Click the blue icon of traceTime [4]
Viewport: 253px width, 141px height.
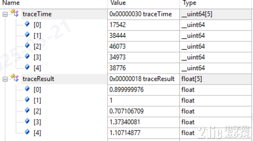27,67
